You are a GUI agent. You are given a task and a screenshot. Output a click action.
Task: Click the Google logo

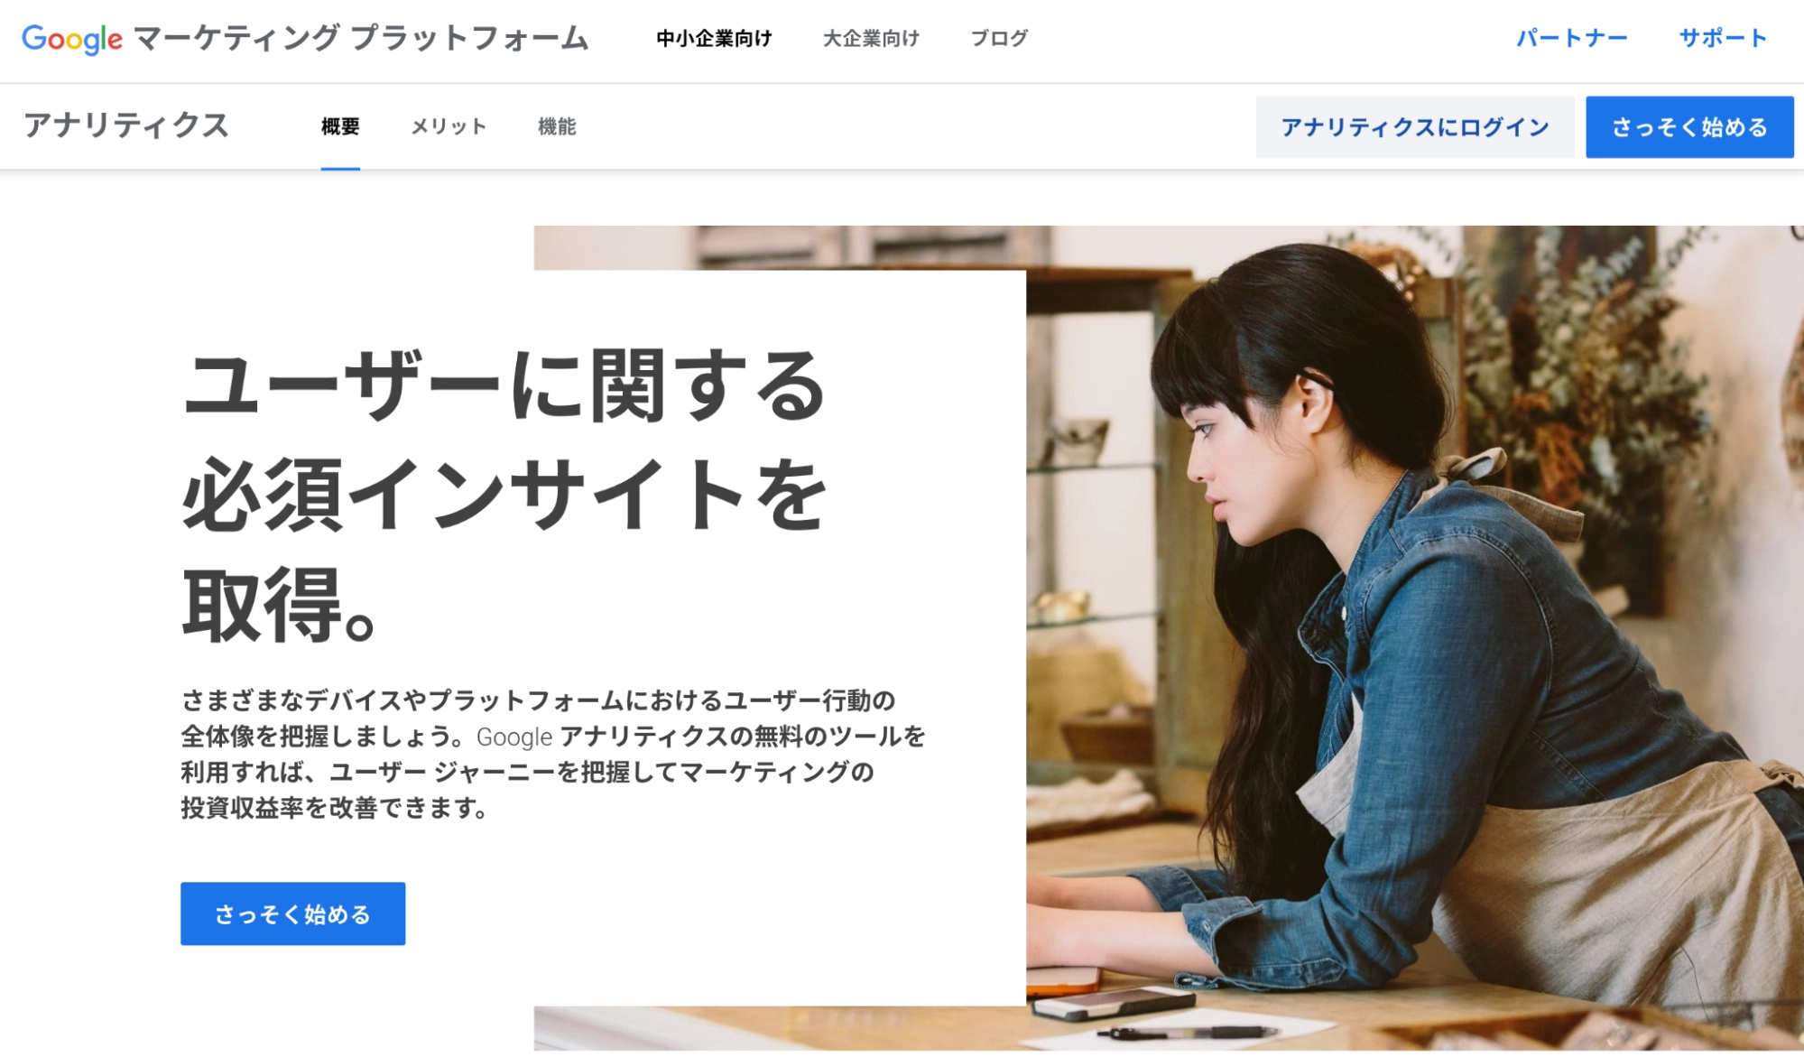72,39
